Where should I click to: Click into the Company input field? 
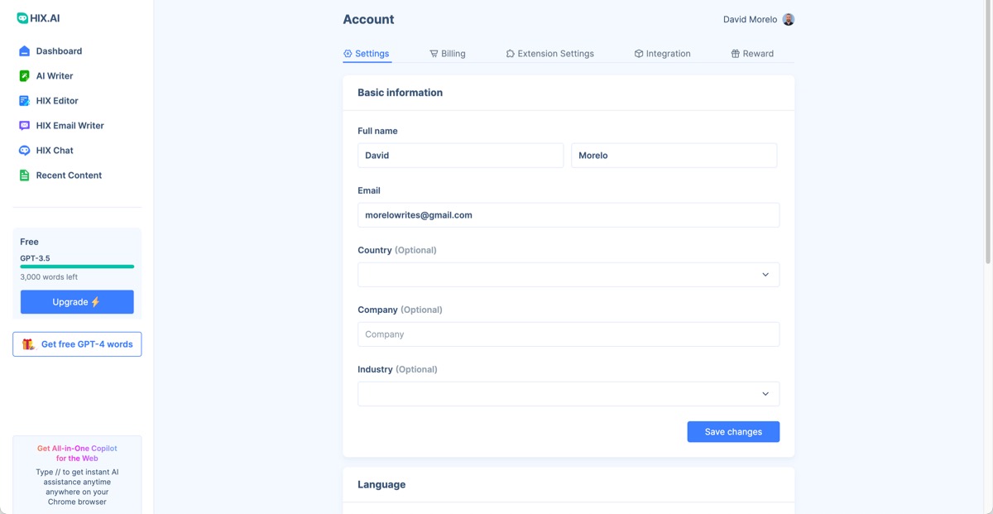(568, 334)
